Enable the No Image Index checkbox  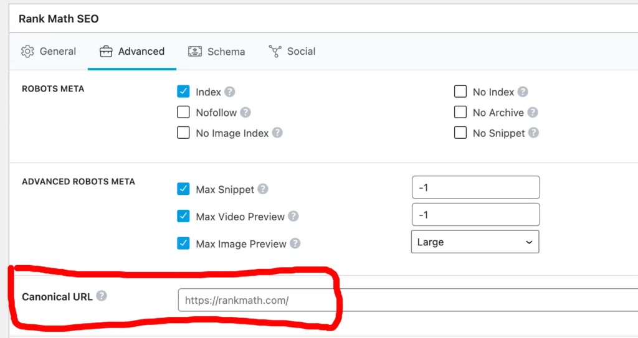tap(184, 133)
